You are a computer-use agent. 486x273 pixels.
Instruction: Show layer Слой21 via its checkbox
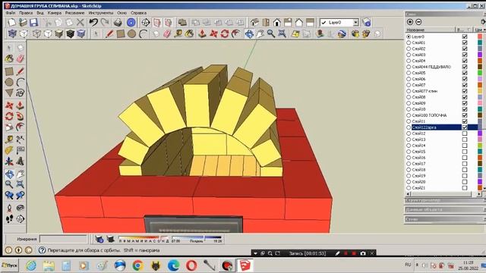(465, 188)
